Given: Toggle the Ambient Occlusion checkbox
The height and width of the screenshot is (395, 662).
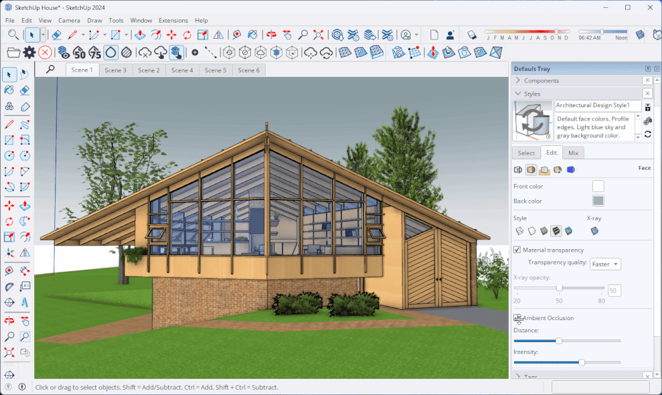Looking at the screenshot, I should pyautogui.click(x=517, y=318).
